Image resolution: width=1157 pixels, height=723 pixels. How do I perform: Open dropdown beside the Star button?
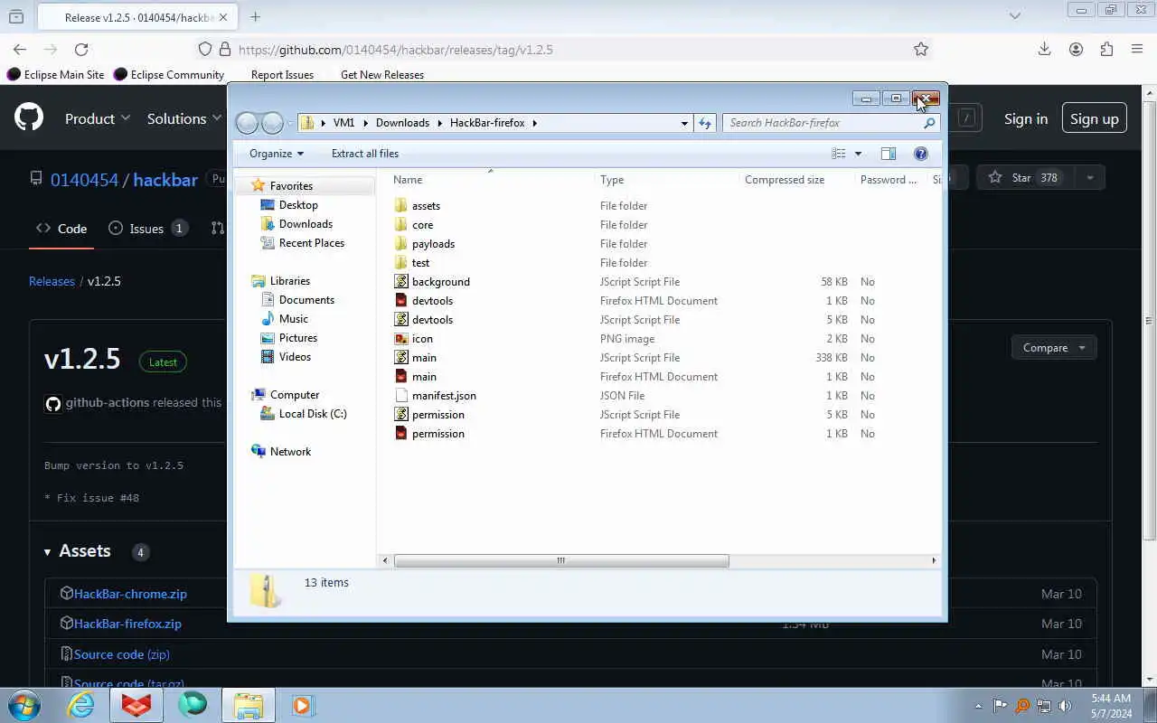click(x=1090, y=178)
